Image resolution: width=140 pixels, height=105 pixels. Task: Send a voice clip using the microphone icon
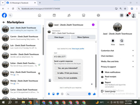pos(49,94)
